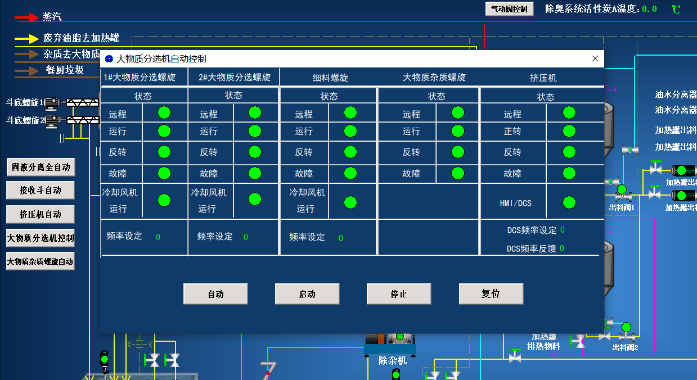
Task: Close the 大物质分选机自动控制 dialog
Action: (x=595, y=58)
